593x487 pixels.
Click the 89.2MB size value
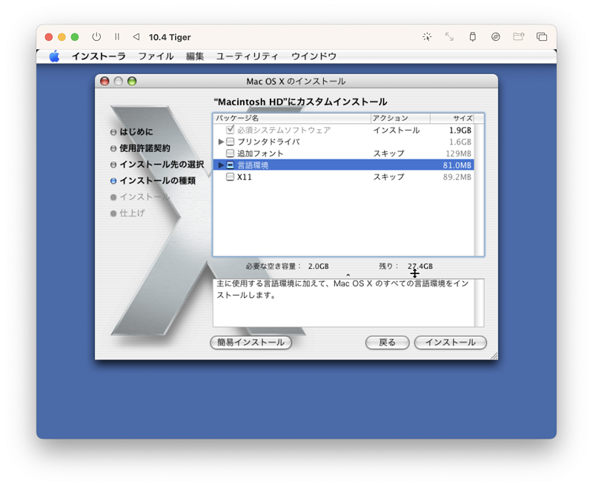pyautogui.click(x=457, y=177)
